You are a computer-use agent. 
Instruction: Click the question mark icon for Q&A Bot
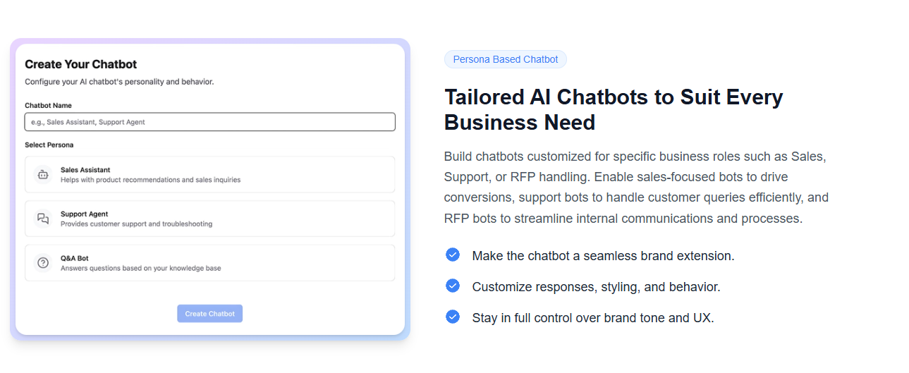(x=43, y=263)
